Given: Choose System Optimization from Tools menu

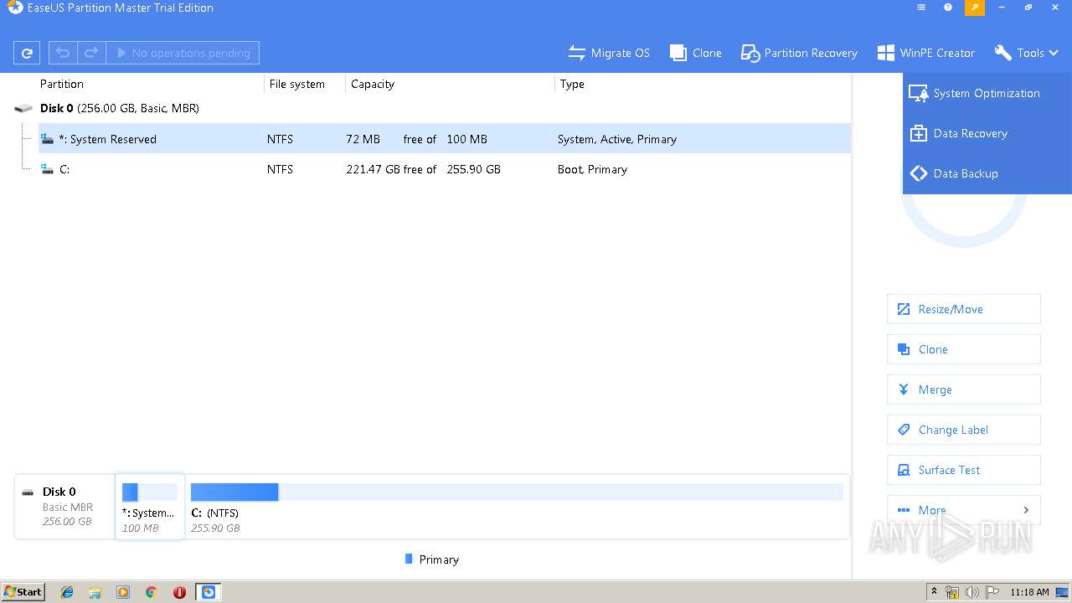Looking at the screenshot, I should point(987,93).
